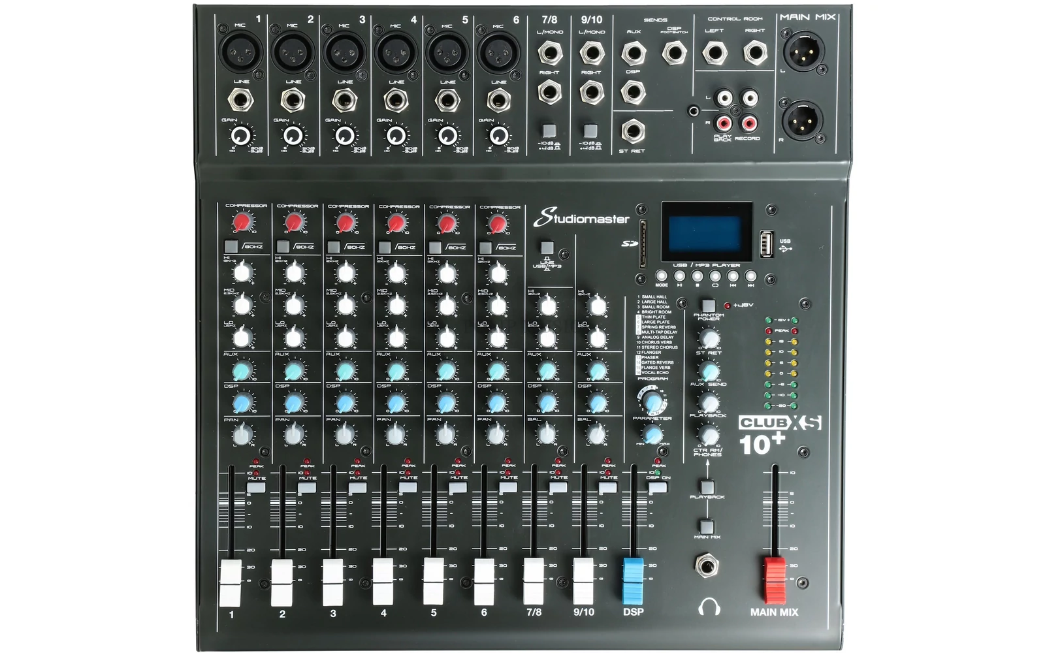Click the SD card slot

(644, 243)
